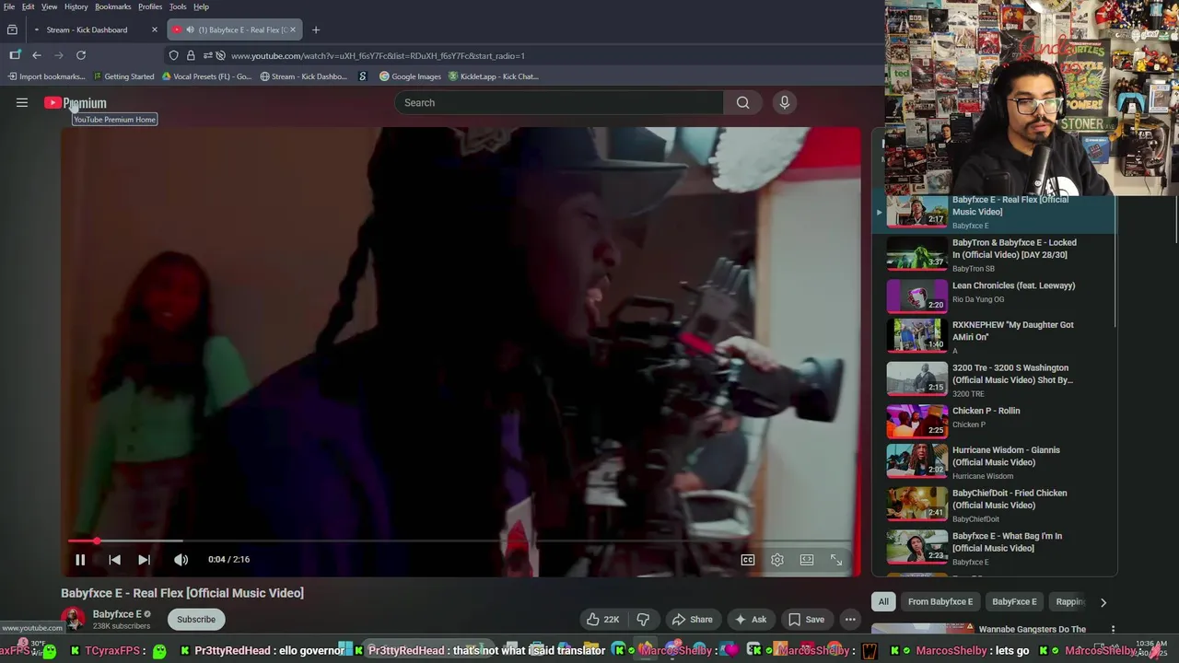This screenshot has height=663, width=1179.
Task: Open the browser Help menu
Action: point(201,6)
